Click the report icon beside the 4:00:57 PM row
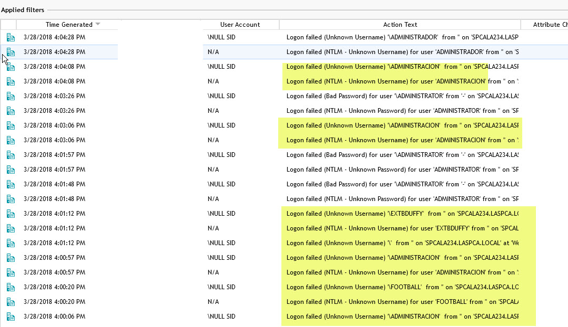 click(11, 257)
